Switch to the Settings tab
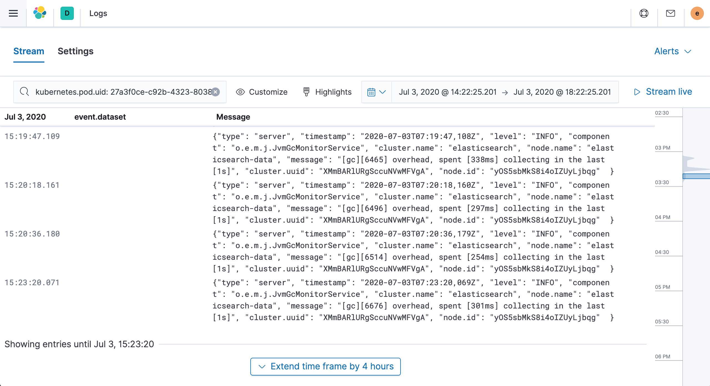The height and width of the screenshot is (386, 710). pyautogui.click(x=75, y=51)
